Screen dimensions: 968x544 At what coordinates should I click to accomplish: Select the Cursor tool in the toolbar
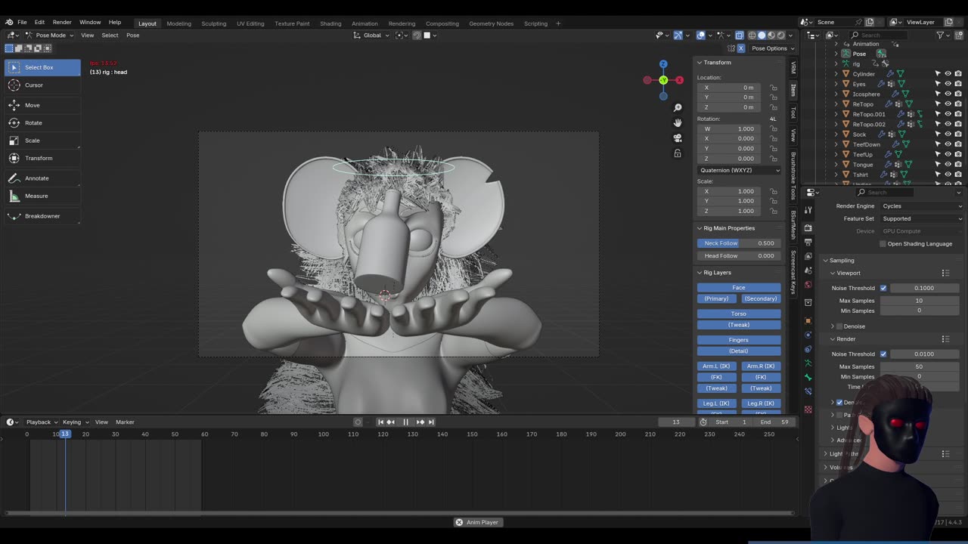(x=42, y=85)
